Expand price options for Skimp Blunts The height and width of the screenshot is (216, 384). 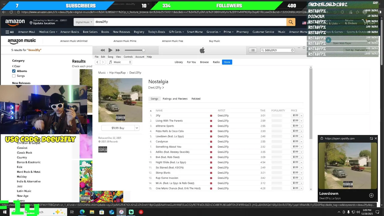[301, 172]
